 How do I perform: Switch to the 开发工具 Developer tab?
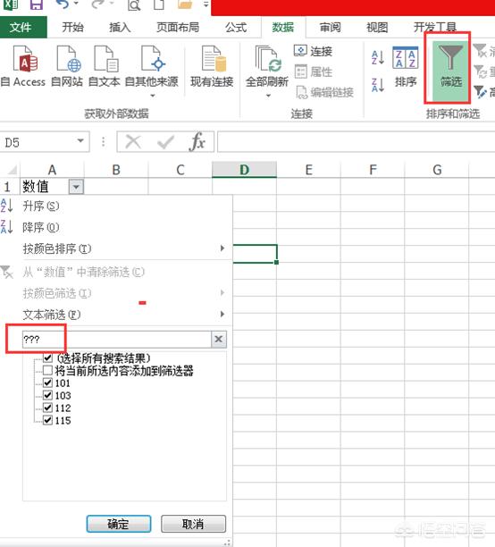coord(434,27)
